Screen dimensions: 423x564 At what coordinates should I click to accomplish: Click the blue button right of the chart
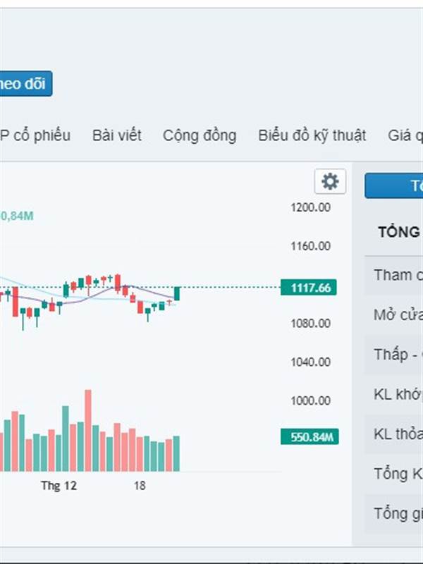[x=393, y=185]
